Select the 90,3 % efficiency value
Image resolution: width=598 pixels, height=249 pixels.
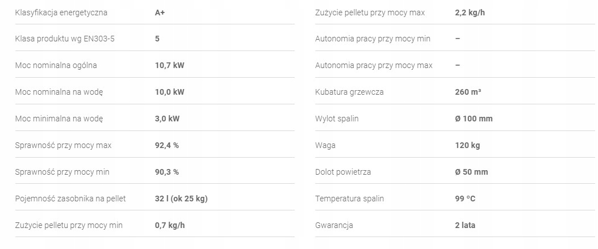[167, 172]
